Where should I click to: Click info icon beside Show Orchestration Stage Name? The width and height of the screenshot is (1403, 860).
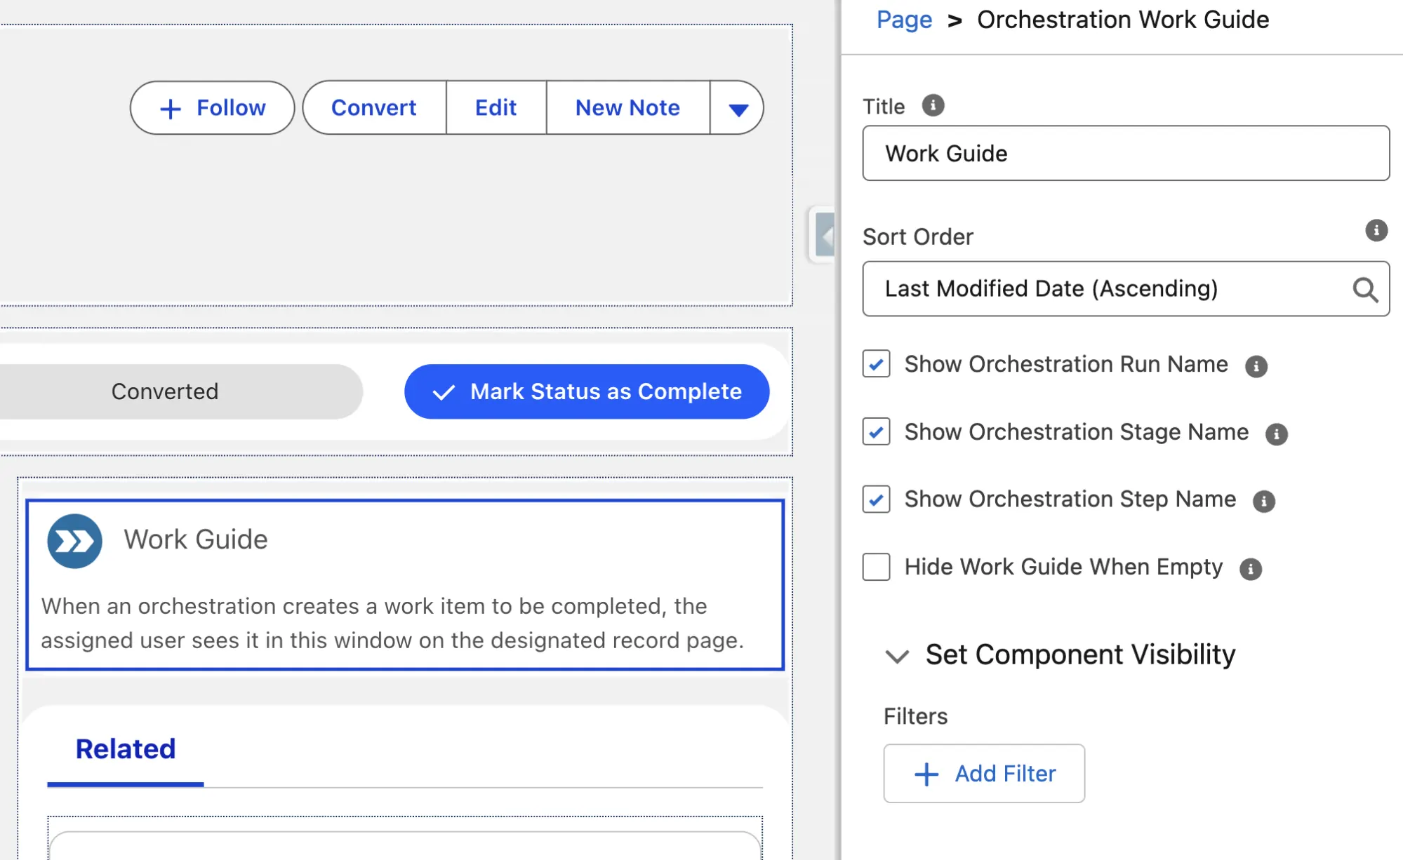click(x=1276, y=434)
